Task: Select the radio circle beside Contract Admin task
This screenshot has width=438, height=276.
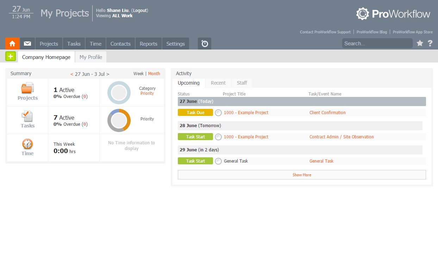Action: coord(218,137)
